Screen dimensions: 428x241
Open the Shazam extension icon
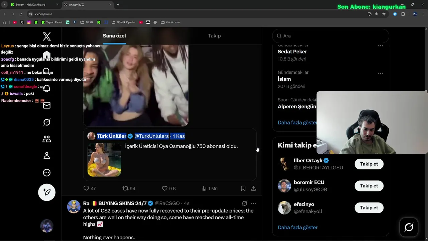coord(395,14)
